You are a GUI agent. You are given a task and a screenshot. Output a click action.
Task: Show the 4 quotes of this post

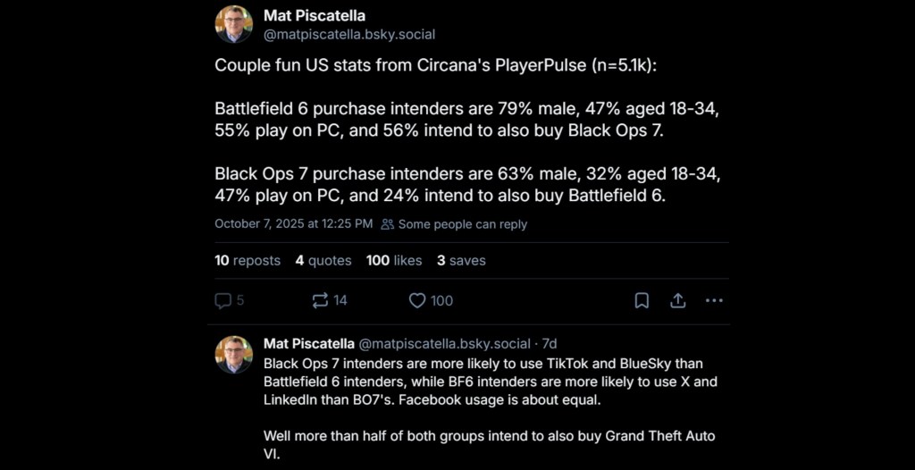point(323,261)
